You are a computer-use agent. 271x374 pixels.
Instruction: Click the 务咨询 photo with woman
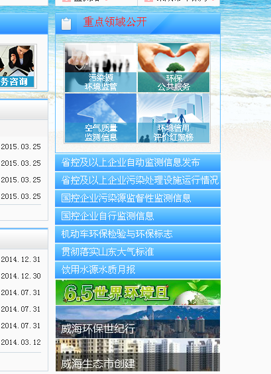pyautogui.click(x=17, y=66)
